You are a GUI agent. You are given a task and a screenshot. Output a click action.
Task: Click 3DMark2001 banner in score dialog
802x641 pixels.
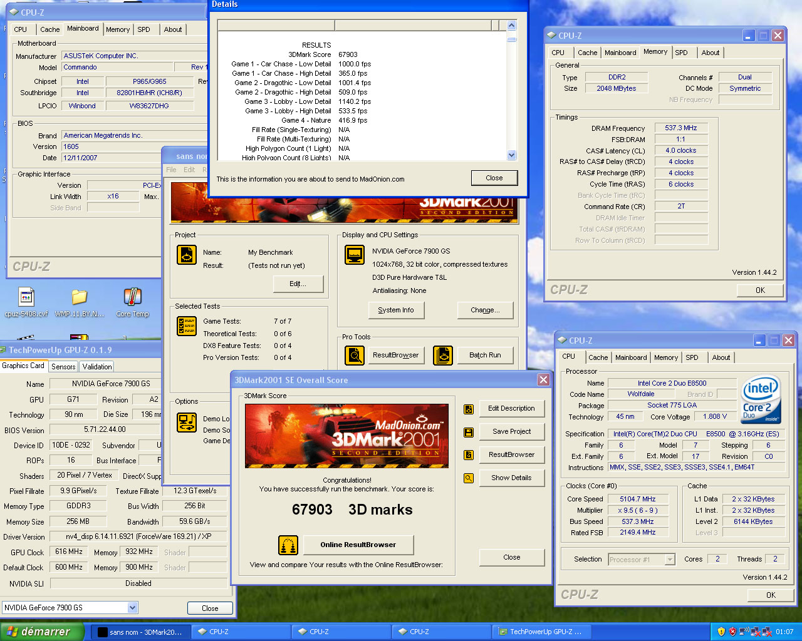pyautogui.click(x=346, y=436)
